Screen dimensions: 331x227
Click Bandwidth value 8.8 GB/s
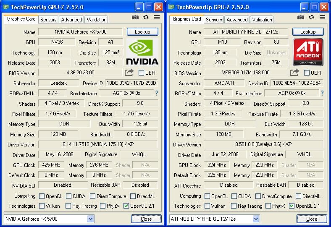point(136,134)
